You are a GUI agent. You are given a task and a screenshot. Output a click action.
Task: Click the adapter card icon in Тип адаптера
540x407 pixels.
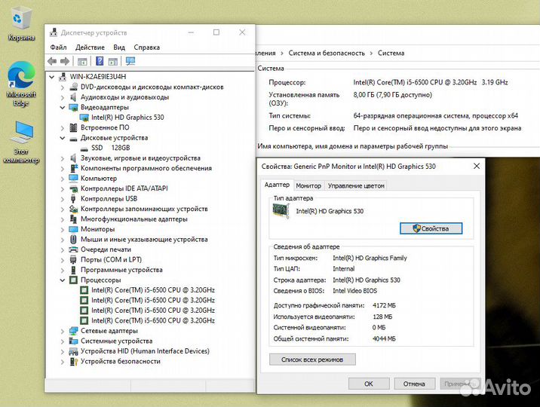click(x=281, y=210)
